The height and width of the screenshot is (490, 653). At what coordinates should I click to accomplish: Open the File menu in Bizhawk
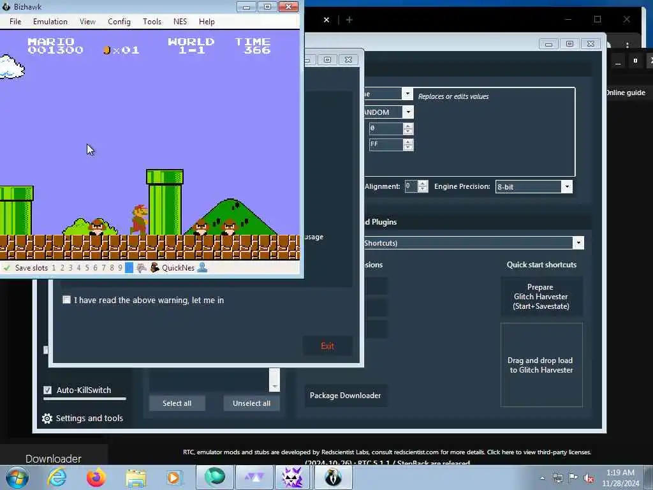coord(15,22)
